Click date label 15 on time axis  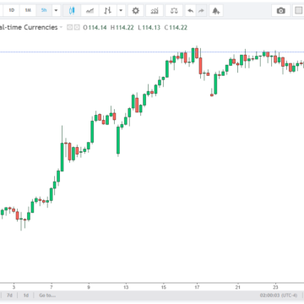tap(164, 287)
